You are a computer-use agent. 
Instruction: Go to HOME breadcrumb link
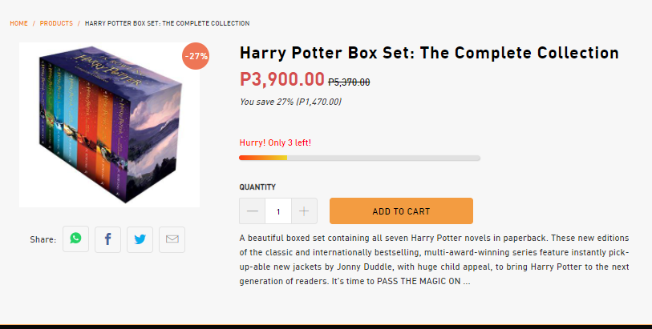pos(18,23)
